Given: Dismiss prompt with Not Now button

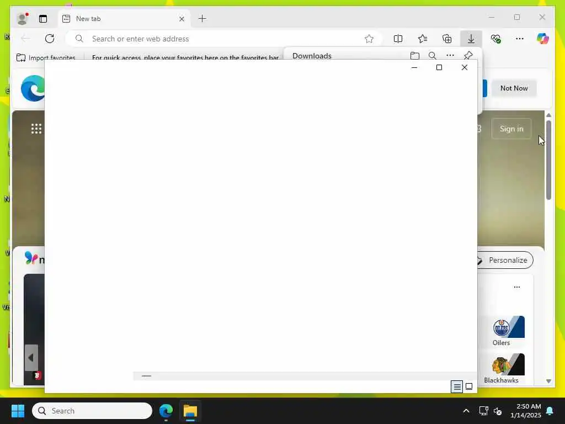Looking at the screenshot, I should 514,88.
